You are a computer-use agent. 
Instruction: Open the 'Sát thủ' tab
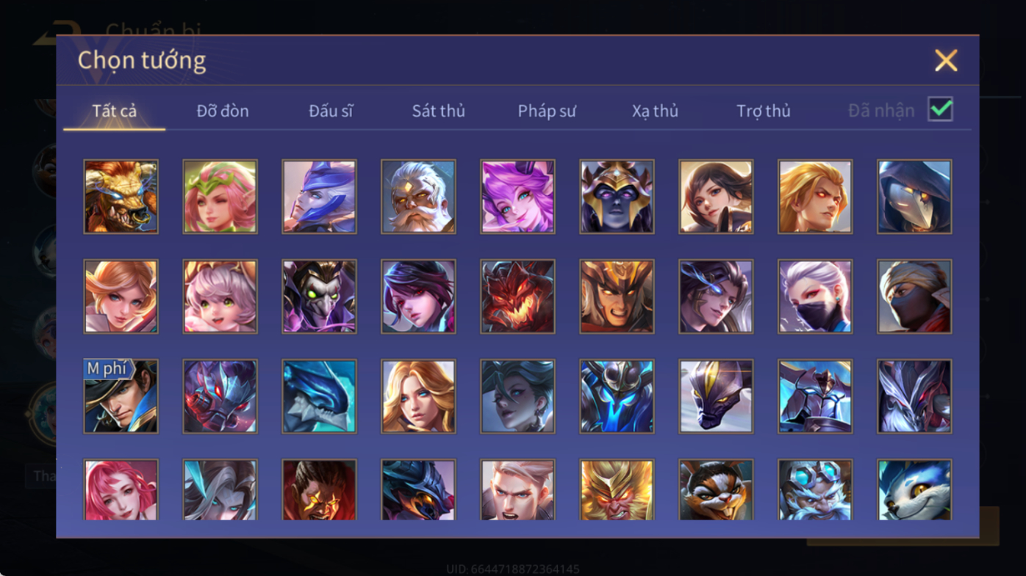coord(438,111)
